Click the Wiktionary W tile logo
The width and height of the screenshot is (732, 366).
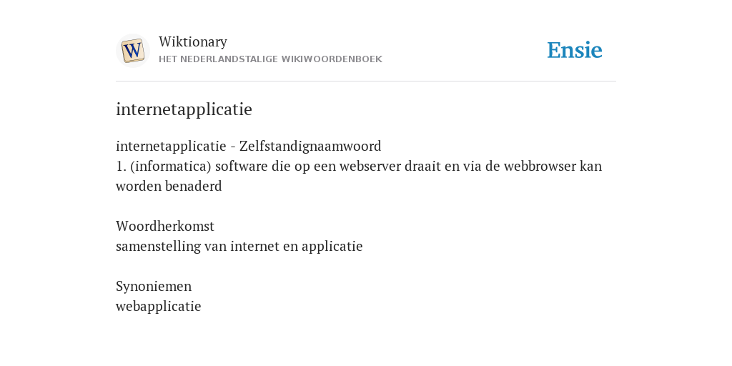point(132,51)
